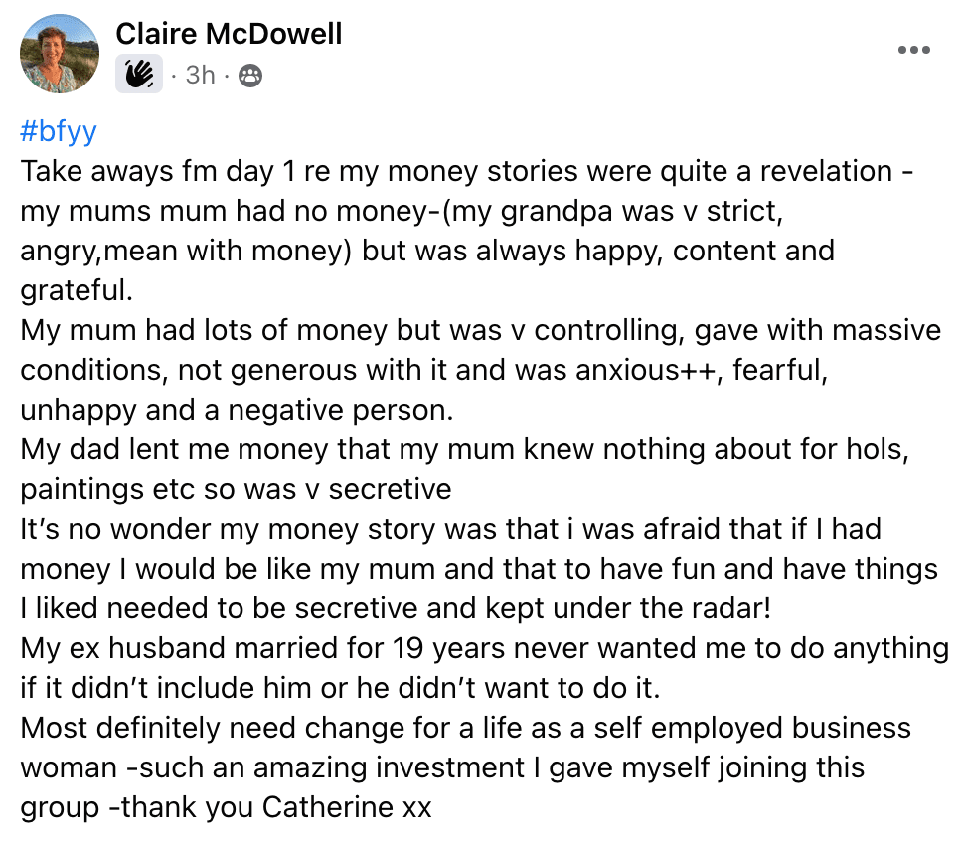Click the group members audience icon

coord(250,75)
